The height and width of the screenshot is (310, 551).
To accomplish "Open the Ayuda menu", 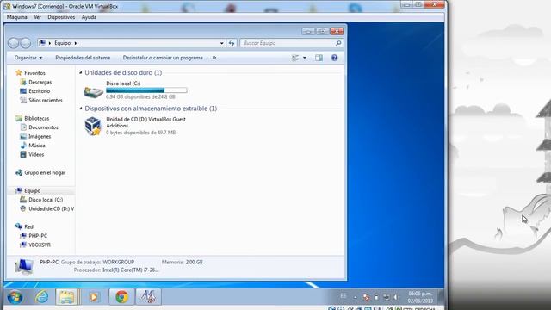I will (89, 17).
